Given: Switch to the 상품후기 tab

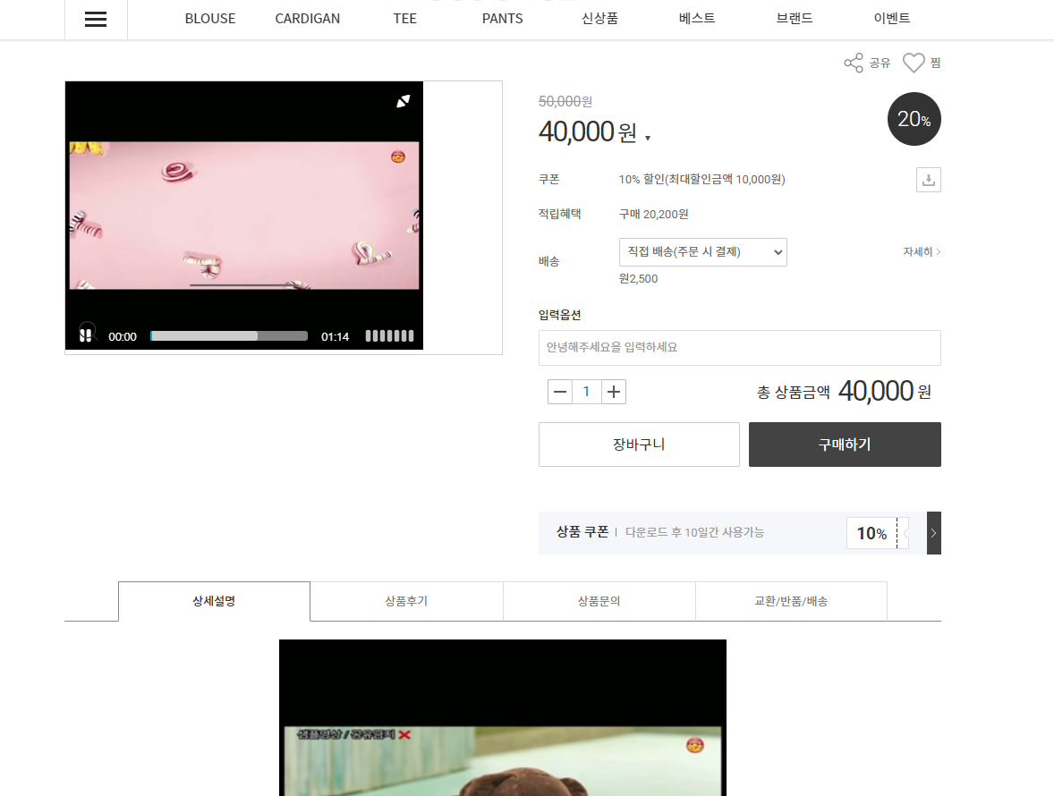Looking at the screenshot, I should tap(407, 601).
